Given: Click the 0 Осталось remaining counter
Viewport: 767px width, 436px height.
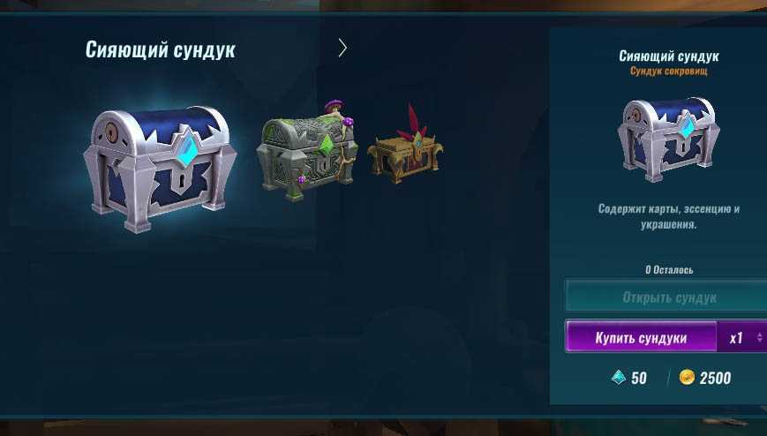Looking at the screenshot, I should (x=669, y=269).
